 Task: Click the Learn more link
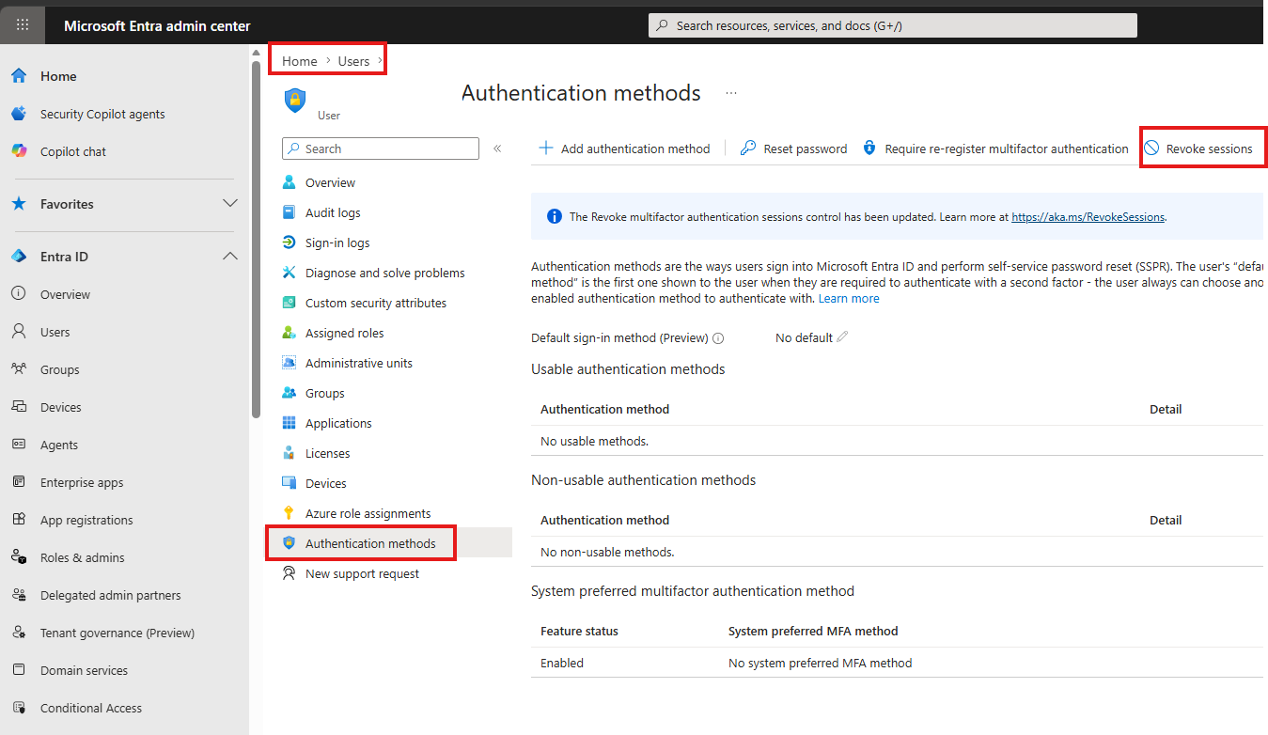[x=849, y=299]
